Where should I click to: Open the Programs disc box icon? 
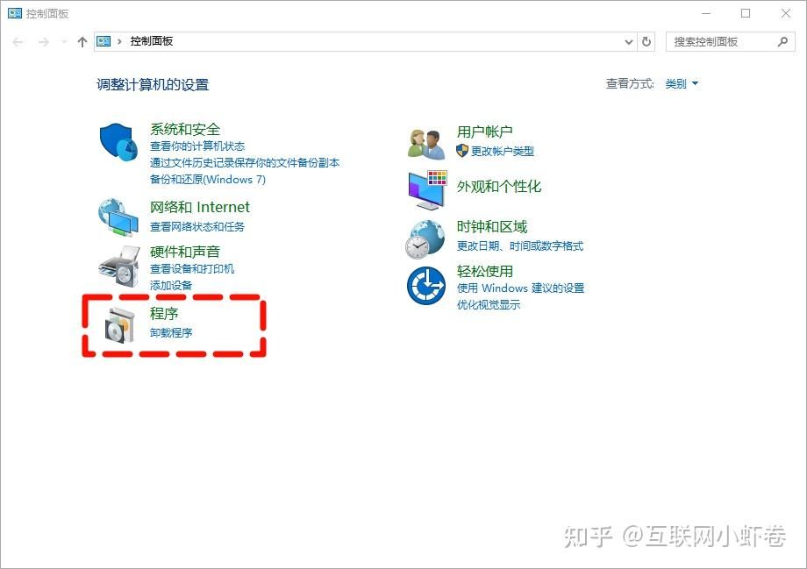point(118,324)
